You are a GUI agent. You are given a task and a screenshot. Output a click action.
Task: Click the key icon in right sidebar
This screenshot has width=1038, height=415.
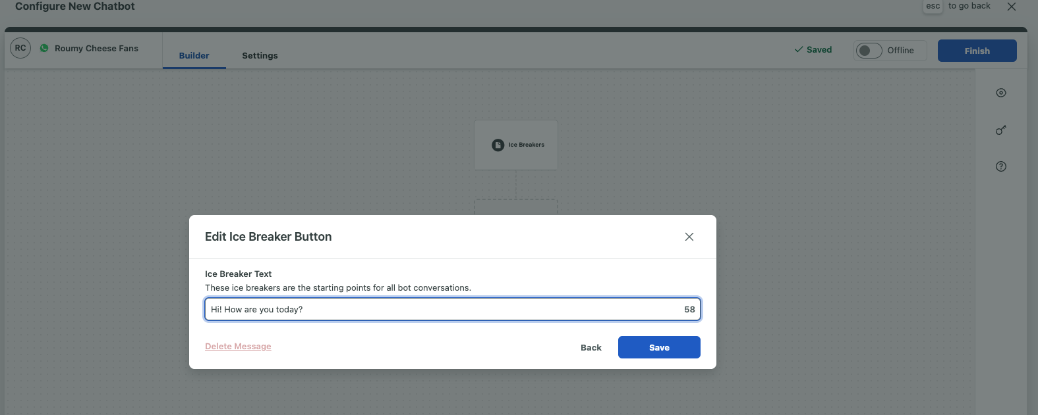click(x=1000, y=130)
